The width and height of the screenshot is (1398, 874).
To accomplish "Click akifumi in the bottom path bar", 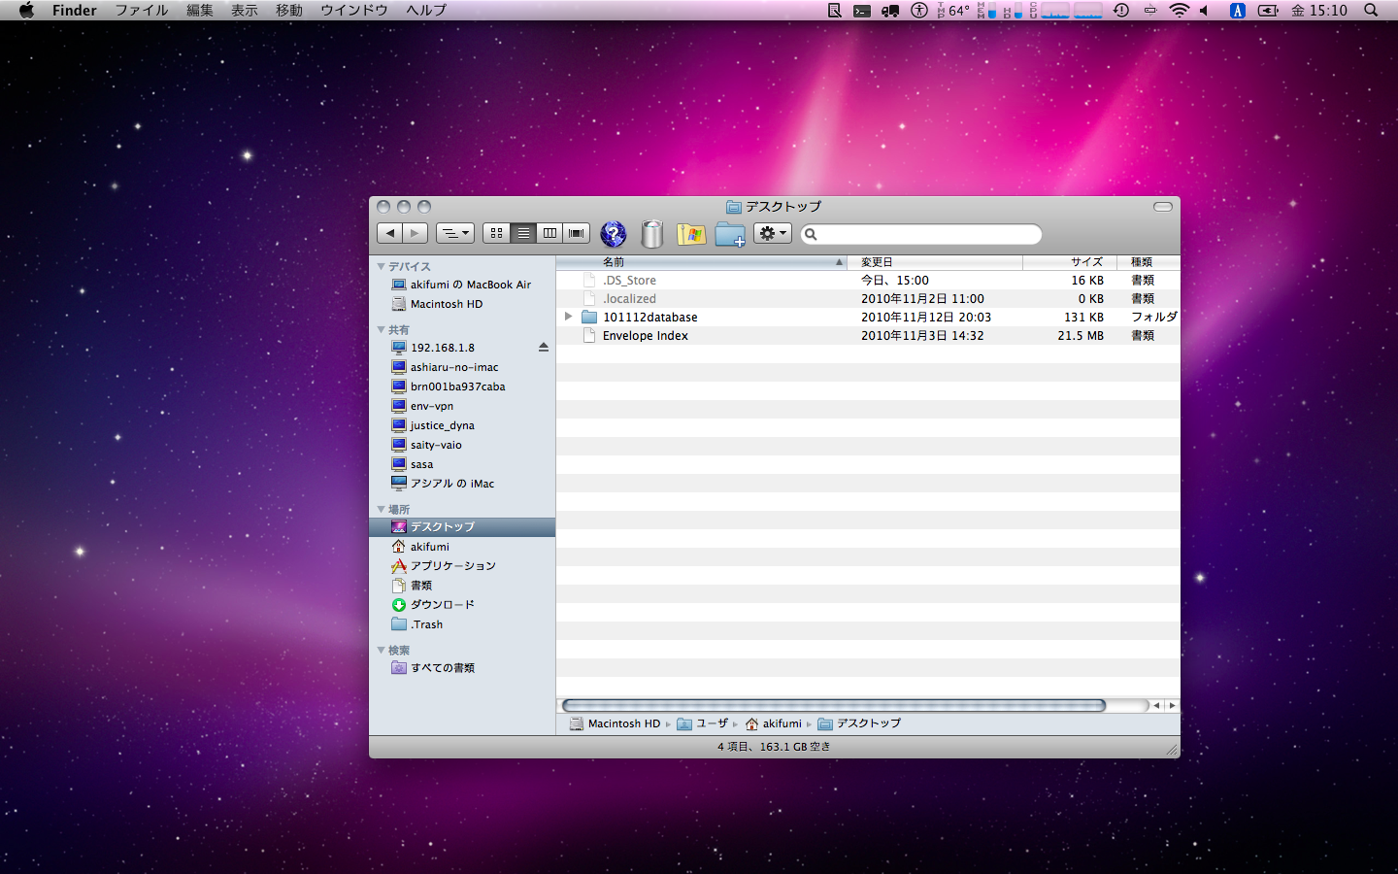I will [781, 723].
